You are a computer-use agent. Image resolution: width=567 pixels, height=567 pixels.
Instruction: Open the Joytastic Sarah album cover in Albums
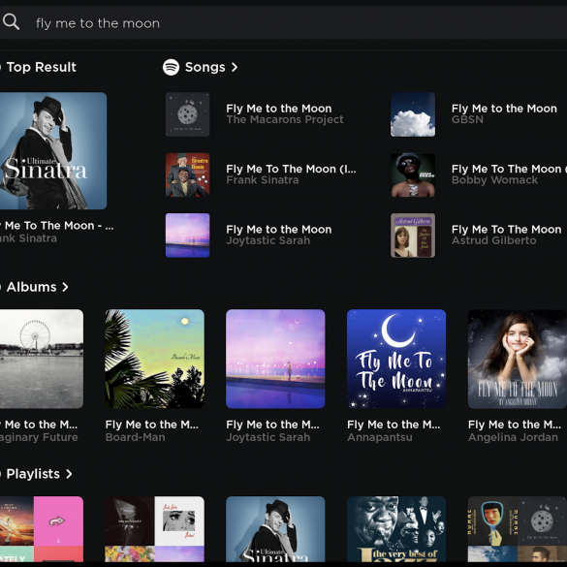tap(275, 359)
